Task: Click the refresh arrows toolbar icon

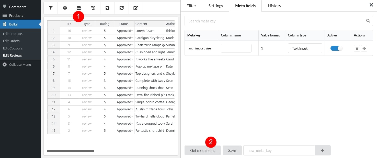Action: 122,8
